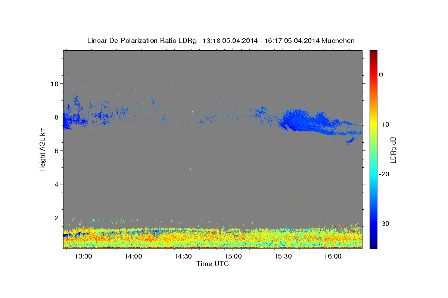Click the '16:00' time axis label
448x298 pixels.
(333, 256)
